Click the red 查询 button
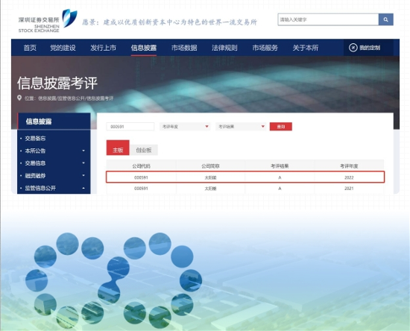 [281, 127]
